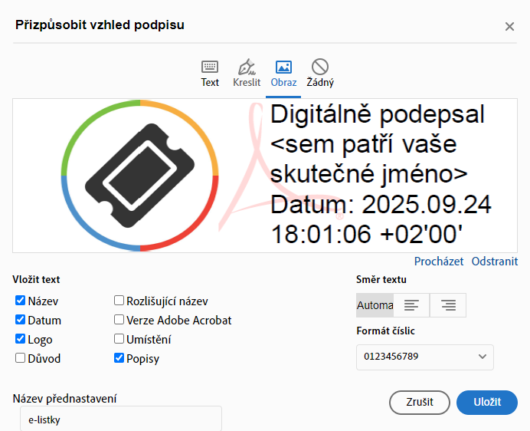The height and width of the screenshot is (431, 530).
Task: Click the Název přednastavení input field
Action: (x=120, y=420)
